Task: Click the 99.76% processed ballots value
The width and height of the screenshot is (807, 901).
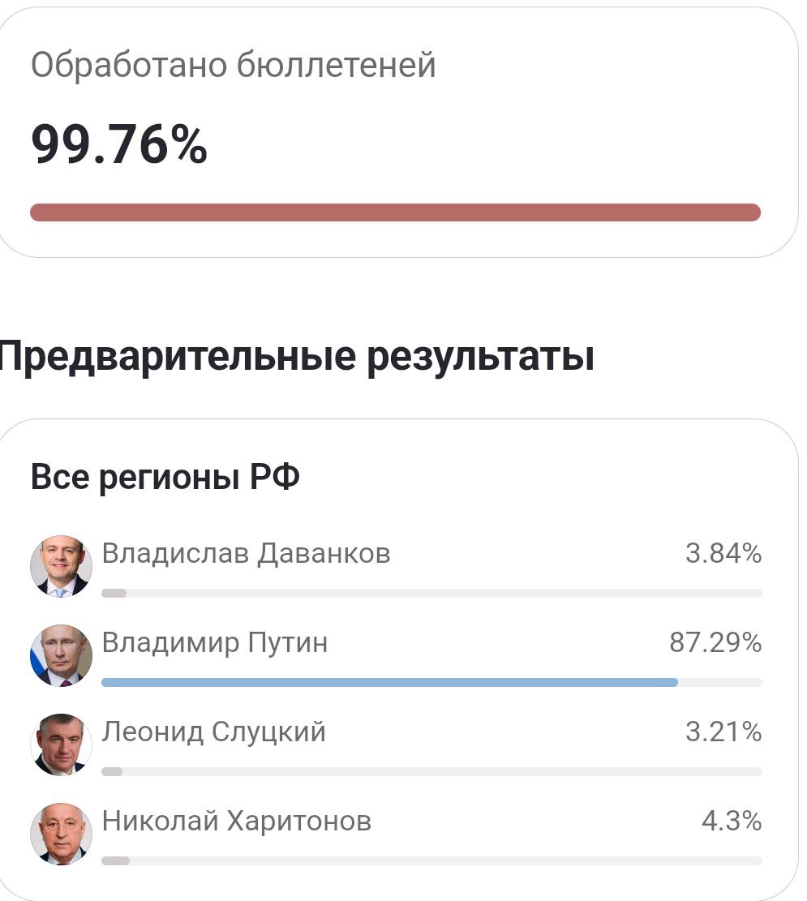Action: [x=119, y=145]
